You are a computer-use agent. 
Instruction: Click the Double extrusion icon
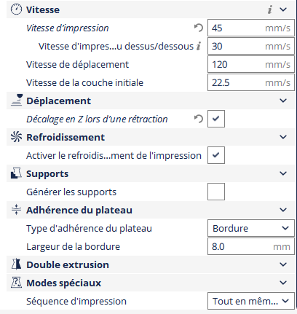tap(16, 264)
